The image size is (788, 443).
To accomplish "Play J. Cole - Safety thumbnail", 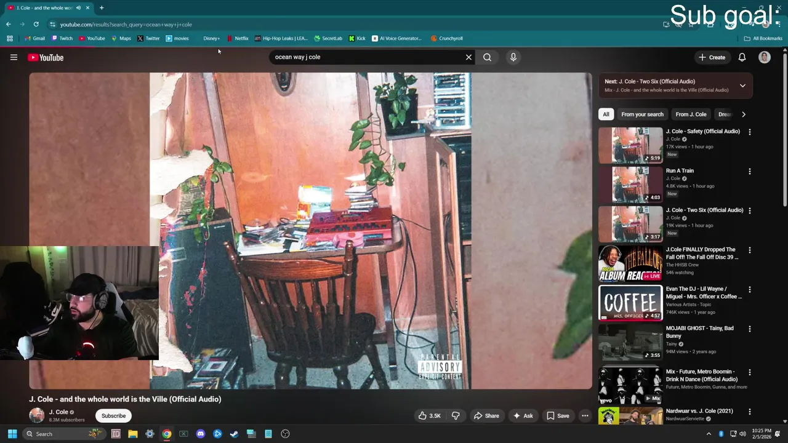I will 630,145.
